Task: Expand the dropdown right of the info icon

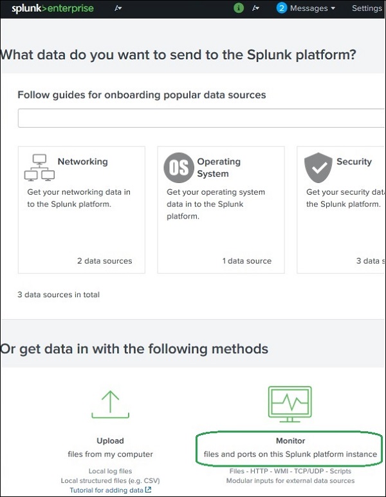Action: (256, 8)
